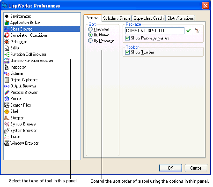The image size is (213, 187).
Task: Click the Stepper boot icon
Action: 7,117
